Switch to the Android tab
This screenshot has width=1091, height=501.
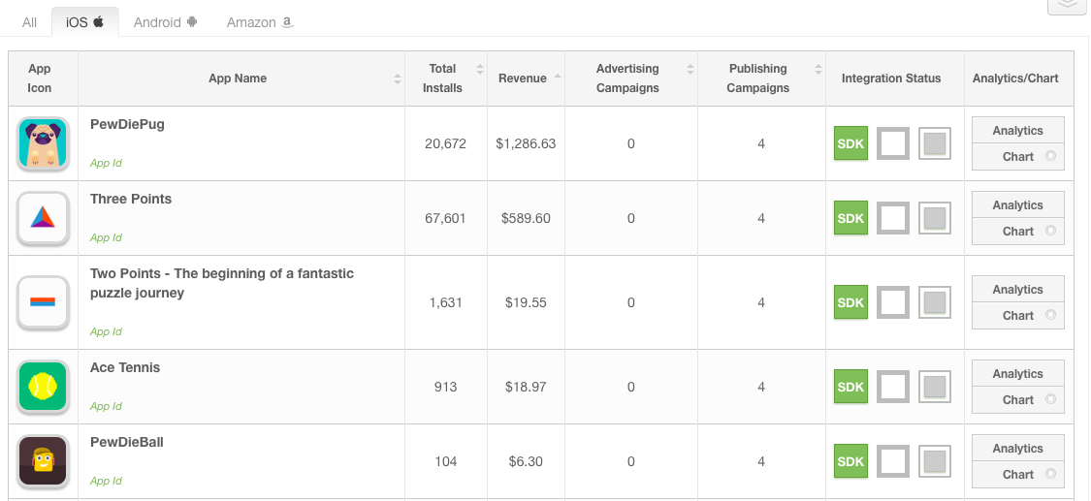pos(165,22)
